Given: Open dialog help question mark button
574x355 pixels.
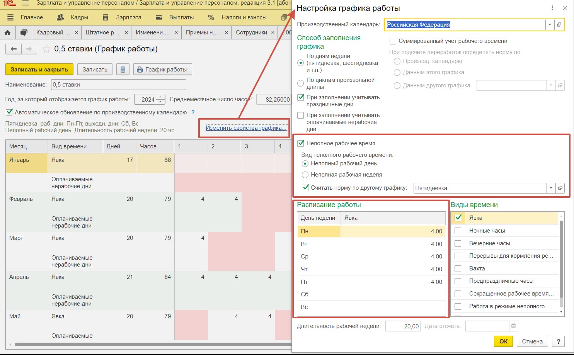Looking at the screenshot, I should coord(558,341).
